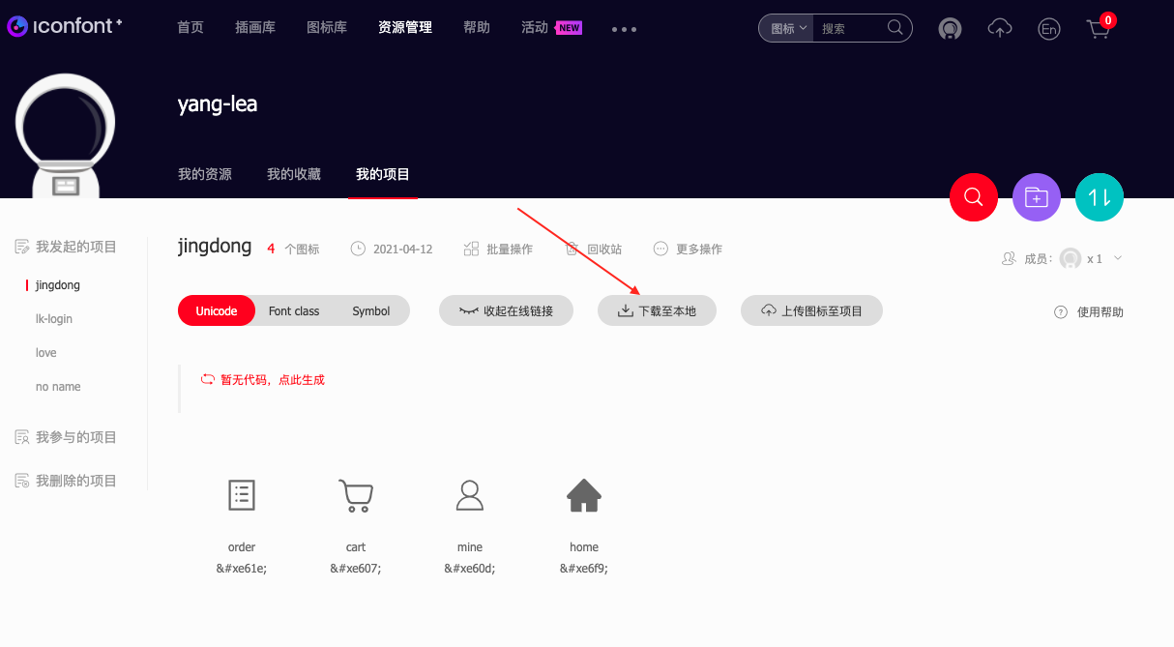Click the 4 个图标 count label
Image resolution: width=1174 pixels, height=647 pixels.
point(293,249)
